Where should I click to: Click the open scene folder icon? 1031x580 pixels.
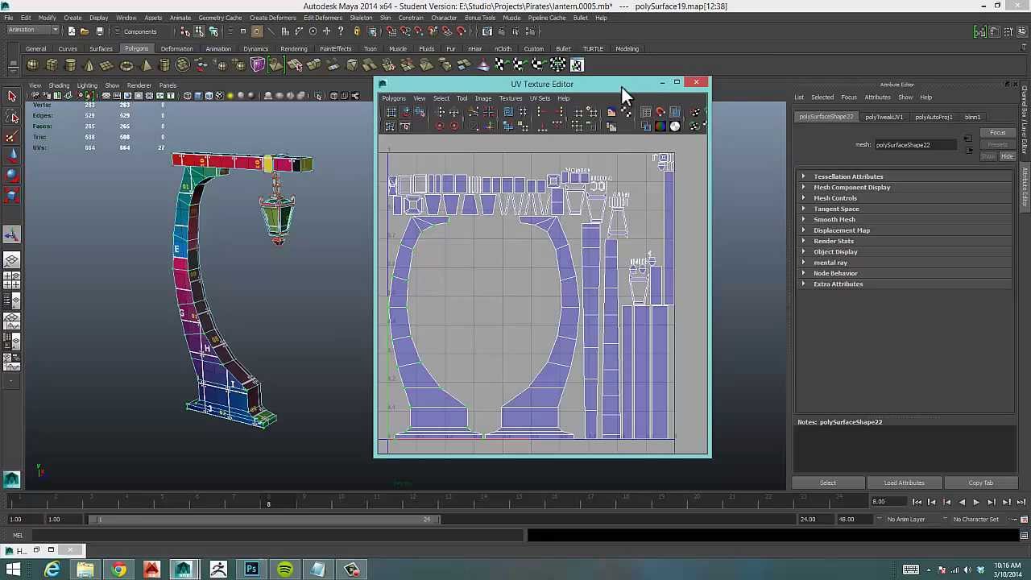(x=85, y=31)
